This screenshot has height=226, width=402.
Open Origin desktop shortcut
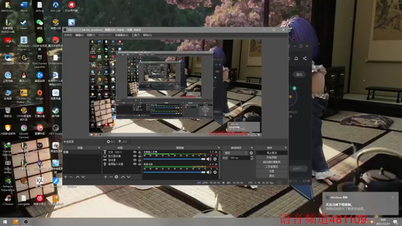click(40, 94)
